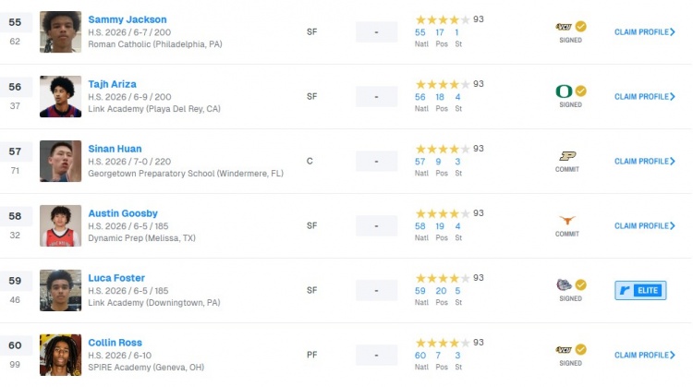The width and height of the screenshot is (693, 387).
Task: Open Collin Ross's headshot photo
Action: (x=61, y=356)
